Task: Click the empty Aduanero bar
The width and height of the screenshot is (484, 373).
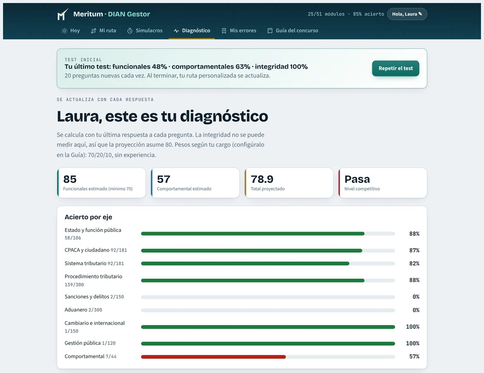Action: click(268, 310)
